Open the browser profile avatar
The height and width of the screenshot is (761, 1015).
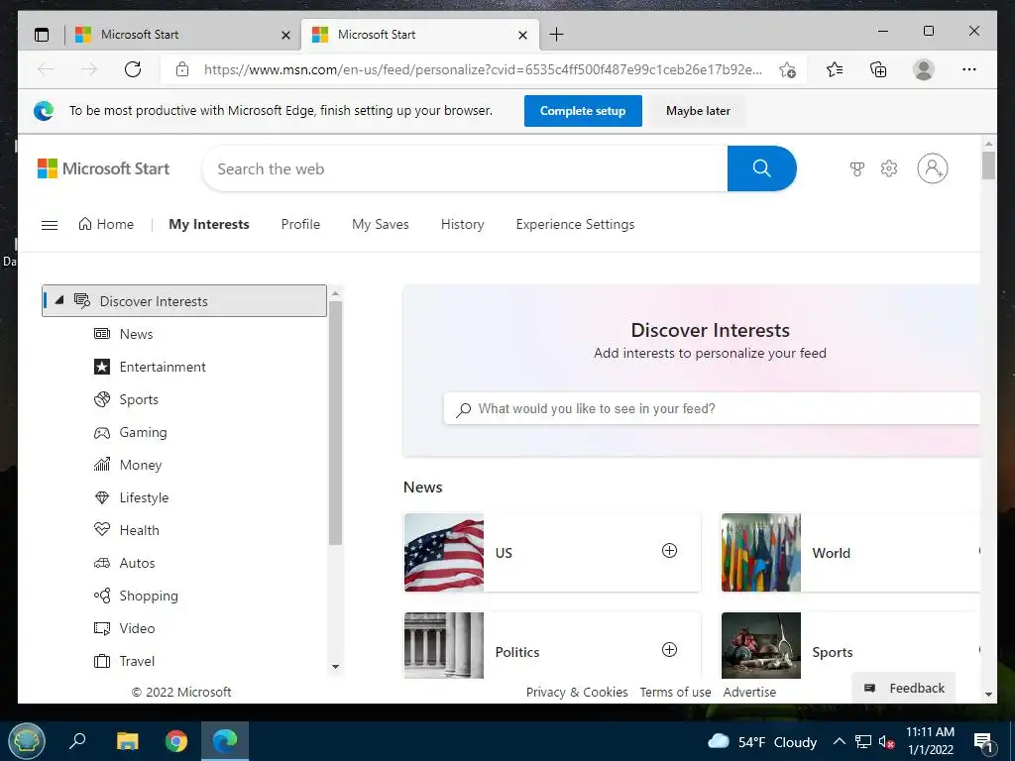(924, 69)
